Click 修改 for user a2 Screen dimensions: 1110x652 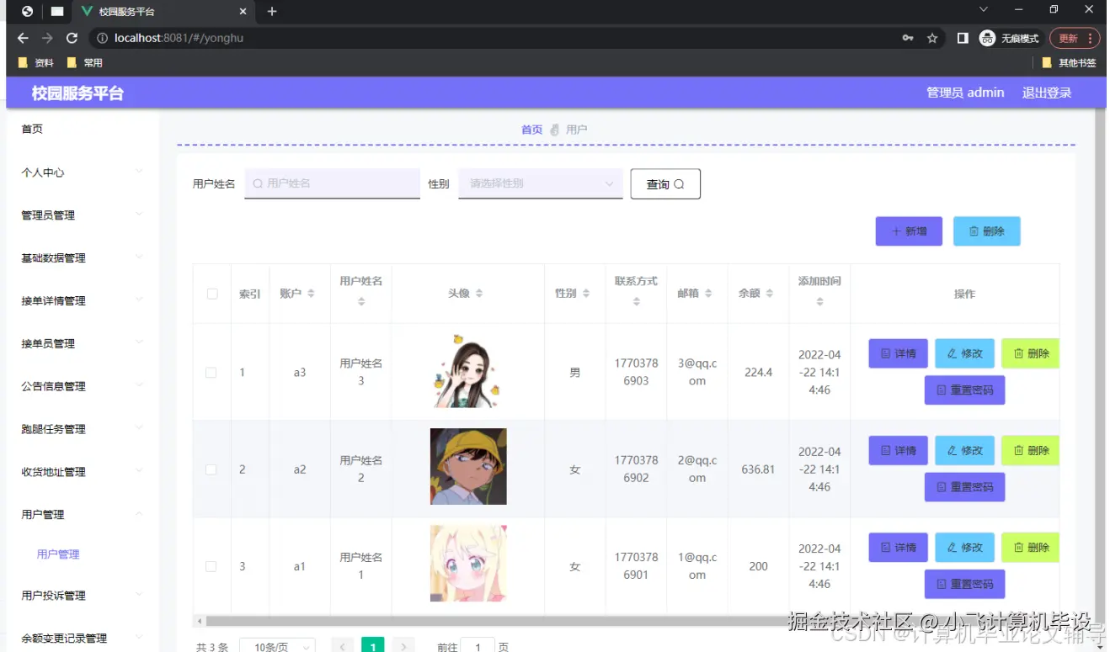[964, 450]
